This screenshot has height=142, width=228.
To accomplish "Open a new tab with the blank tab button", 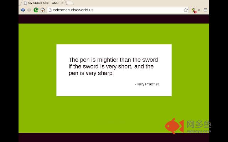I will (70, 3).
